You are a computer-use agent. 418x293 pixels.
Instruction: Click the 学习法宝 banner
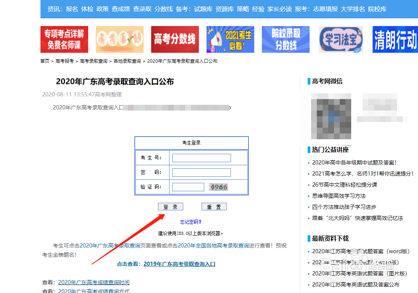[340, 39]
